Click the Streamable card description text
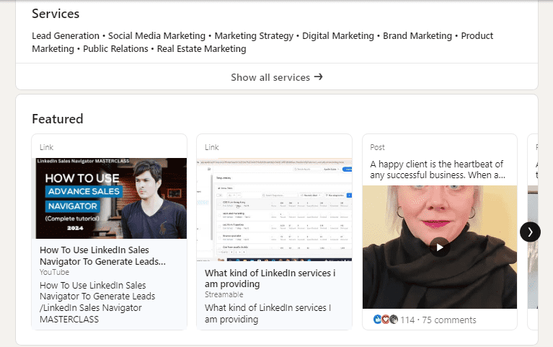This screenshot has height=347, width=553. 267,313
